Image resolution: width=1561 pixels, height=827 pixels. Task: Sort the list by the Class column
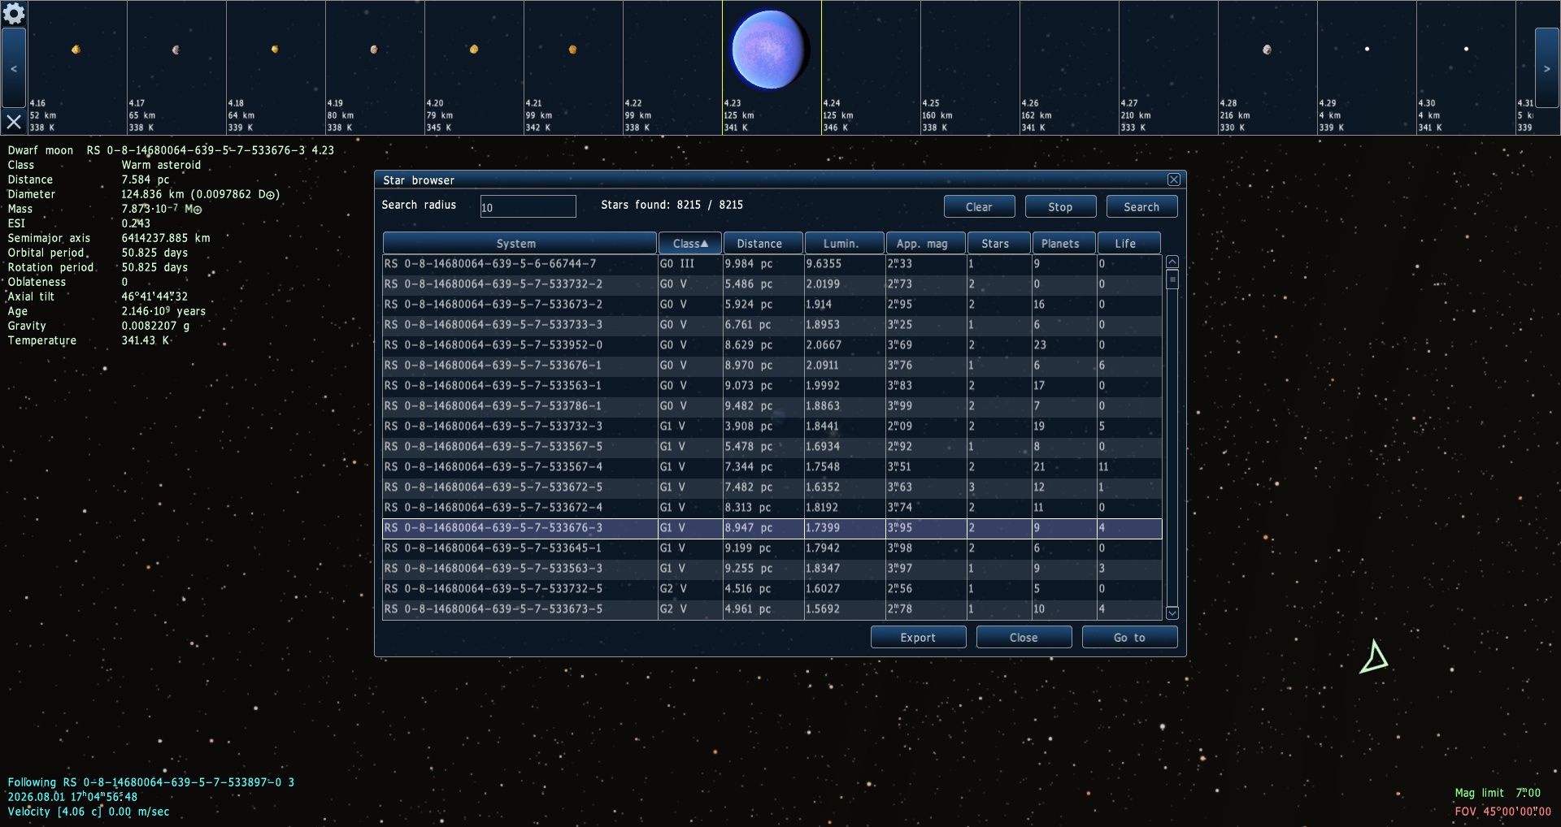(689, 243)
